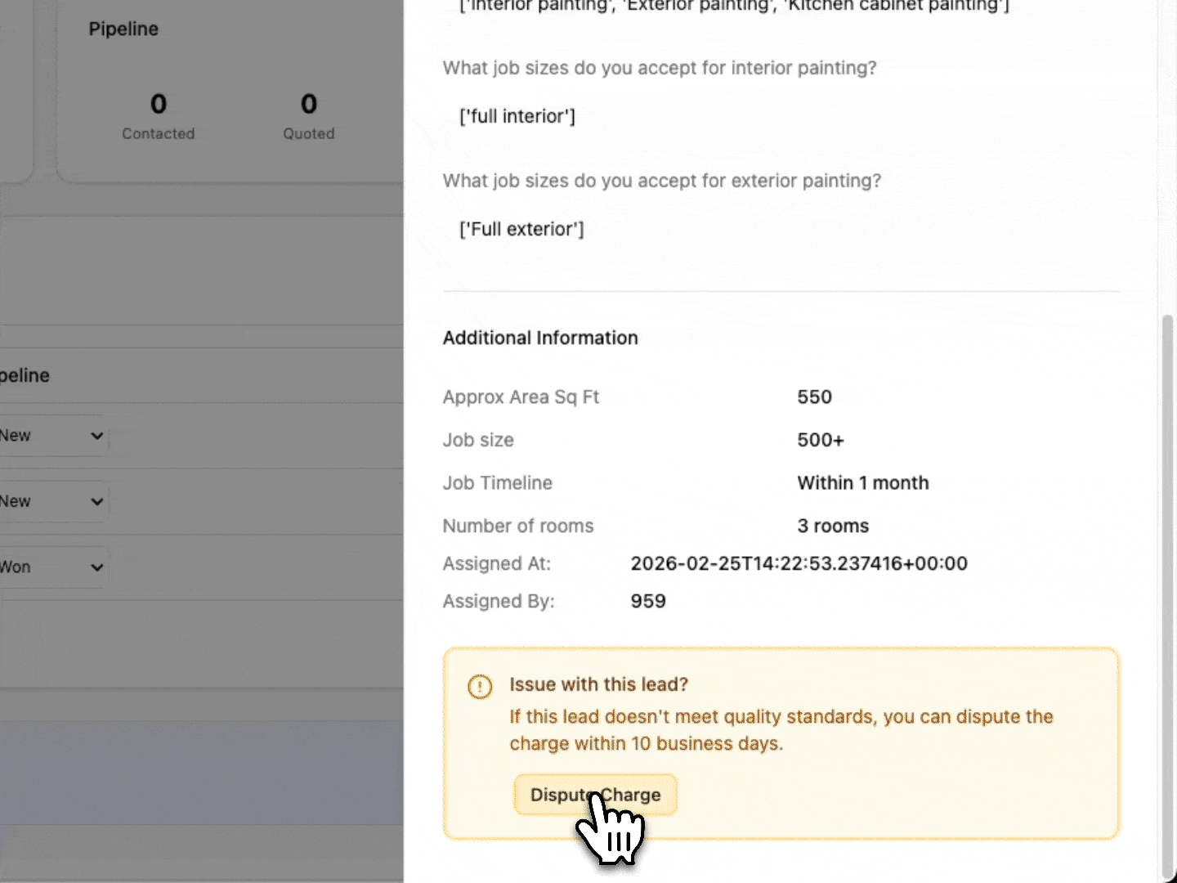Click the interior painting answer full interior
Screen dimensions: 1177x883
click(x=517, y=116)
